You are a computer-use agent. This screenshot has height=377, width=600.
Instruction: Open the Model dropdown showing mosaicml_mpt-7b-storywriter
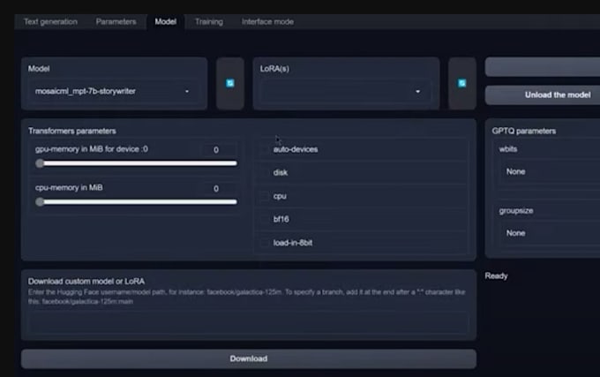coord(114,92)
